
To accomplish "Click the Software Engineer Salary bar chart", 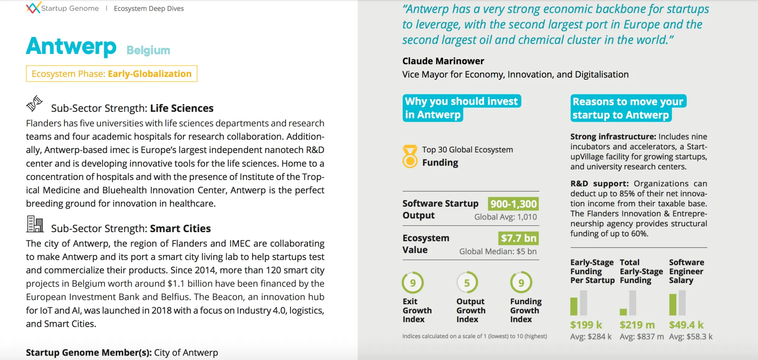I will tap(677, 303).
